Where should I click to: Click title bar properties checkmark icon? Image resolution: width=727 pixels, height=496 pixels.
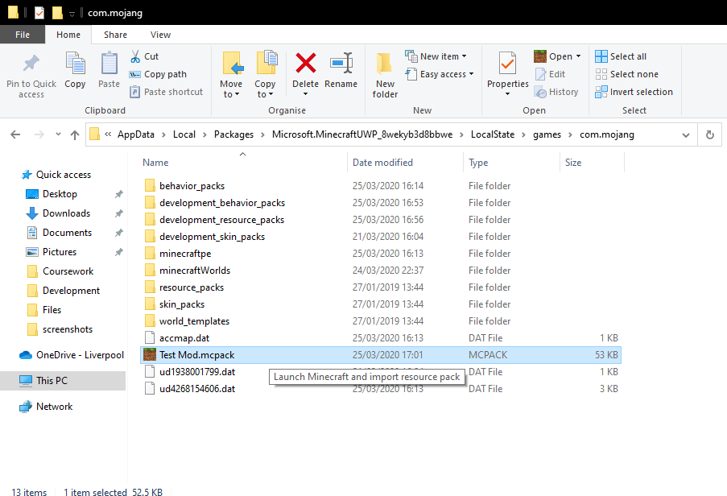(39, 13)
